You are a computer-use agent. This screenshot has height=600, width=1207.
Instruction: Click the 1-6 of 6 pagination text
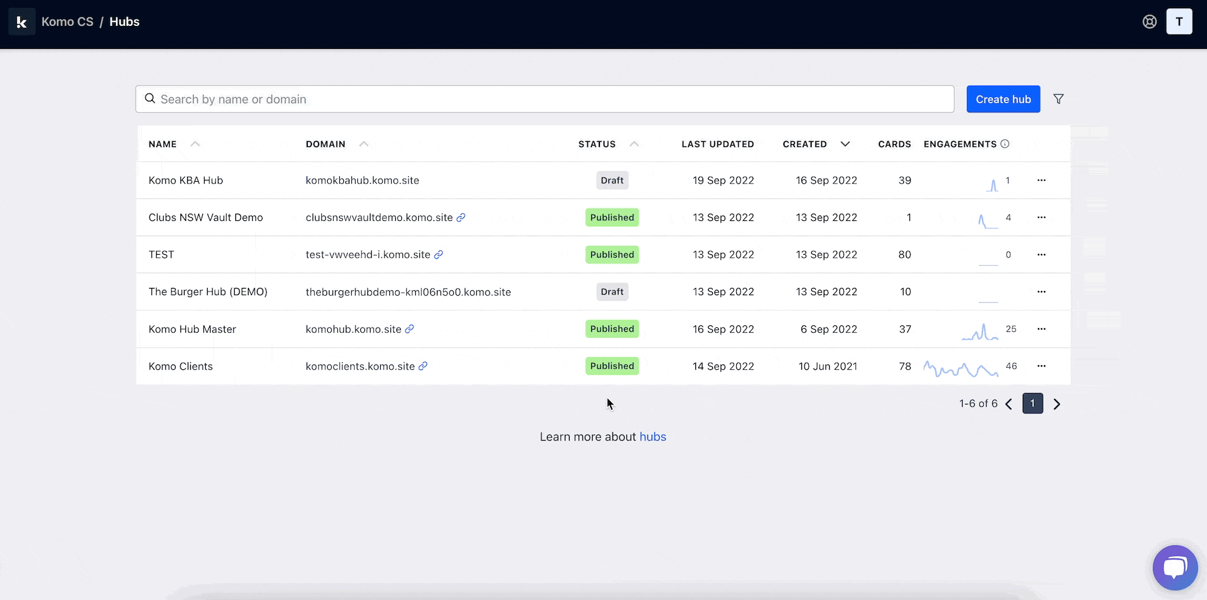coord(979,403)
